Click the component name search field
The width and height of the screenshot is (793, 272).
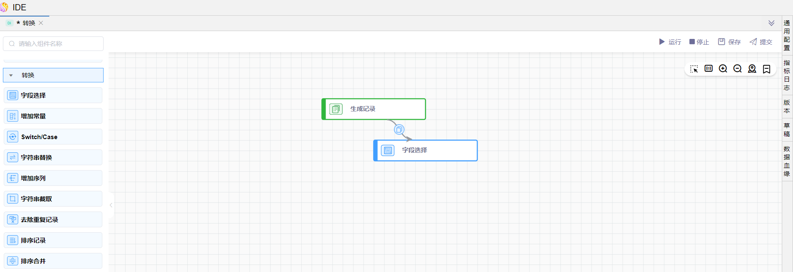coord(54,43)
